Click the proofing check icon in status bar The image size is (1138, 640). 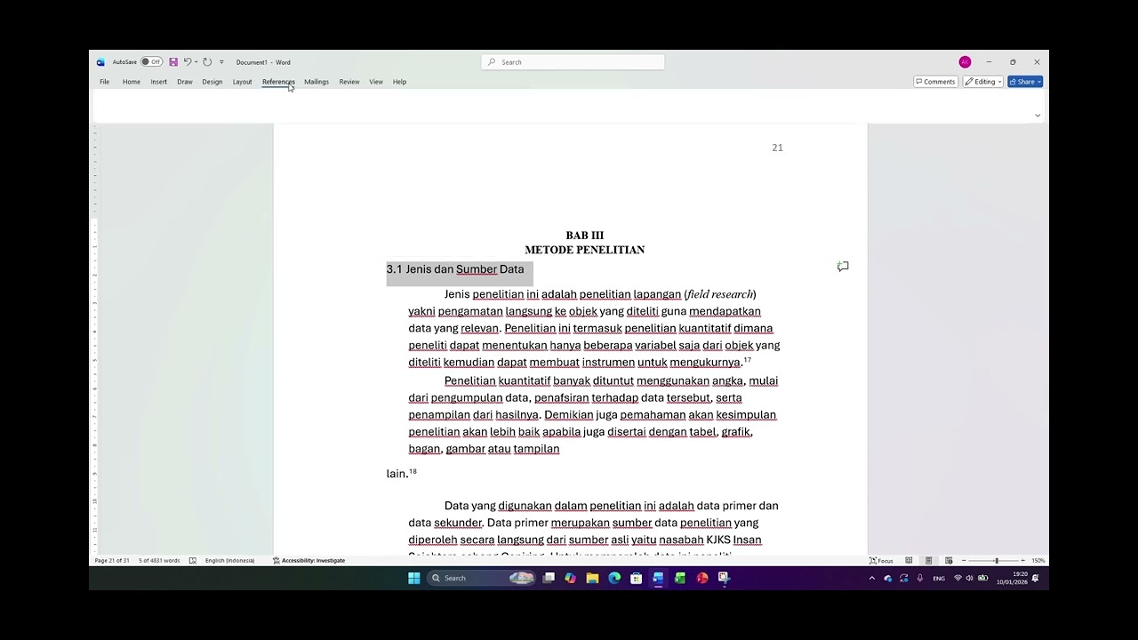192,561
